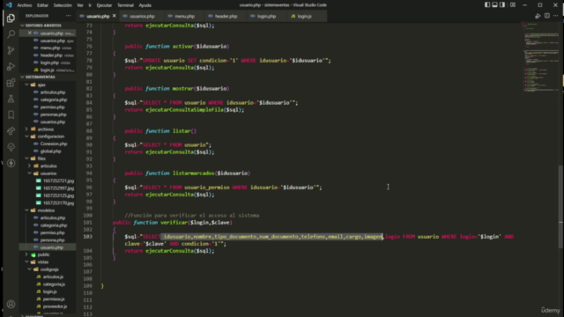This screenshot has height=317, width=564.
Task: Open the Editar menu
Action: pyautogui.click(x=42, y=5)
